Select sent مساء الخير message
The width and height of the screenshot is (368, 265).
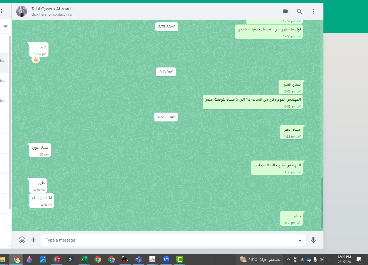(x=291, y=132)
